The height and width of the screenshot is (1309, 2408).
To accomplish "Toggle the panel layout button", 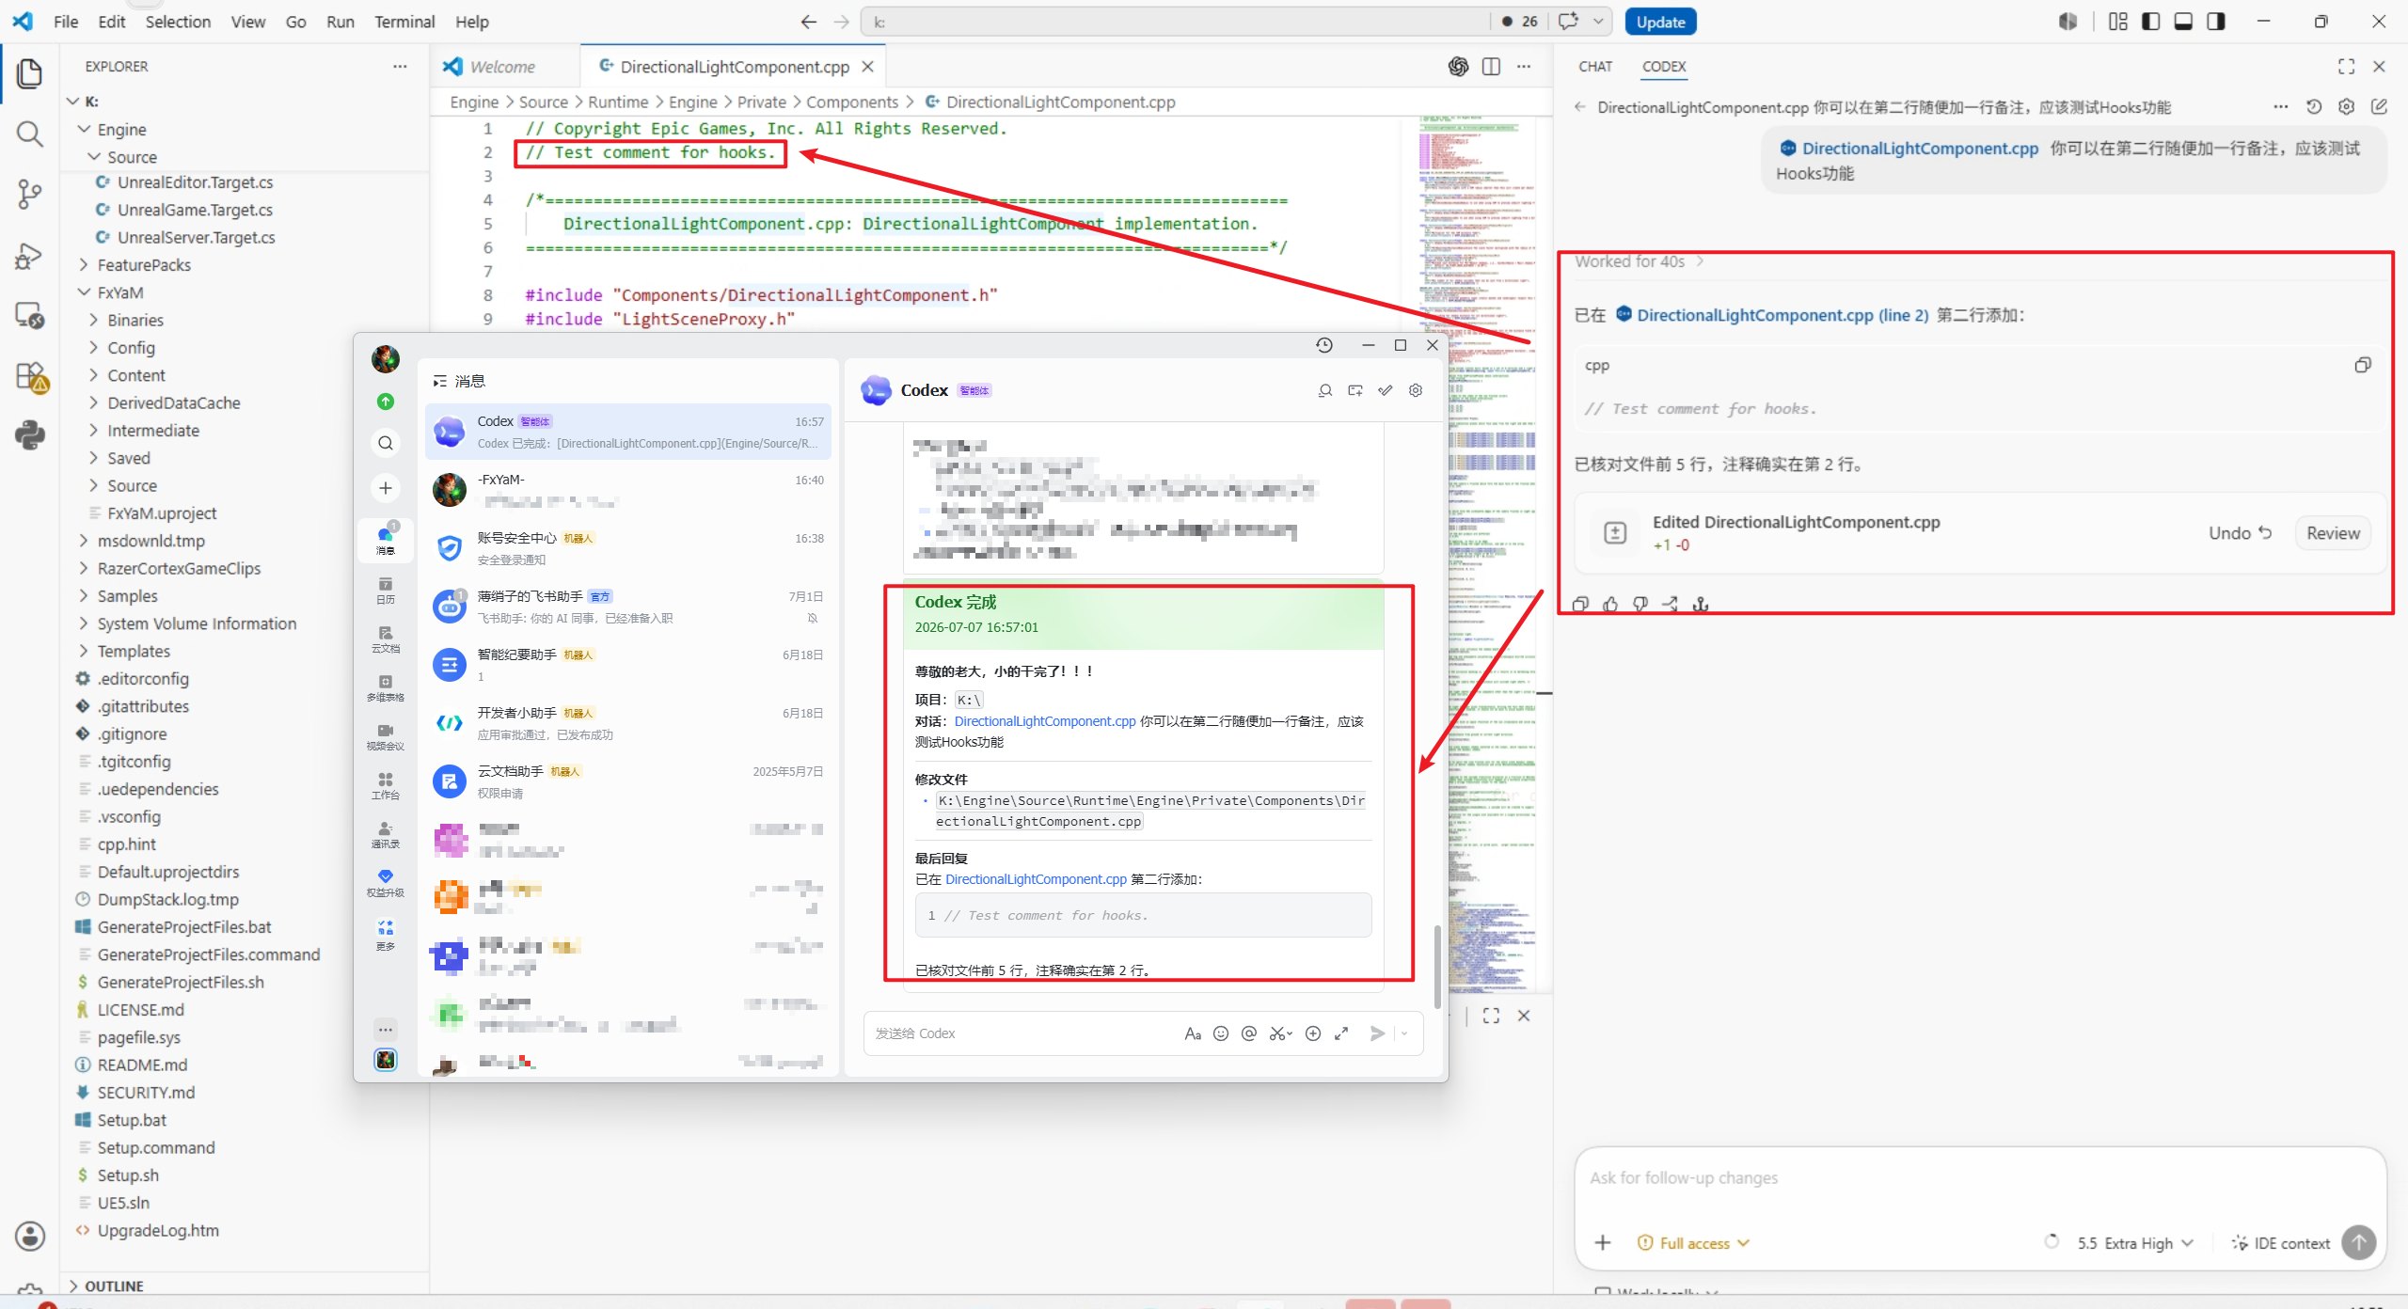I will click(x=2183, y=22).
